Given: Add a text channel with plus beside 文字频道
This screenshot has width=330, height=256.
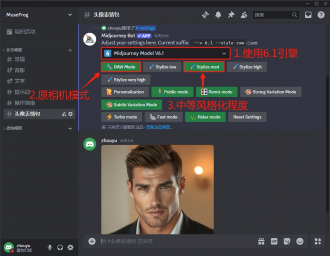Looking at the screenshot, I should point(70,50).
